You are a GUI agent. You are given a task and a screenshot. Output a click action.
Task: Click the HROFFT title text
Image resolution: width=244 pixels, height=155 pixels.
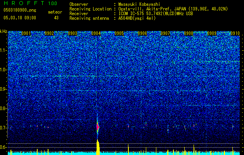pos(24,3)
